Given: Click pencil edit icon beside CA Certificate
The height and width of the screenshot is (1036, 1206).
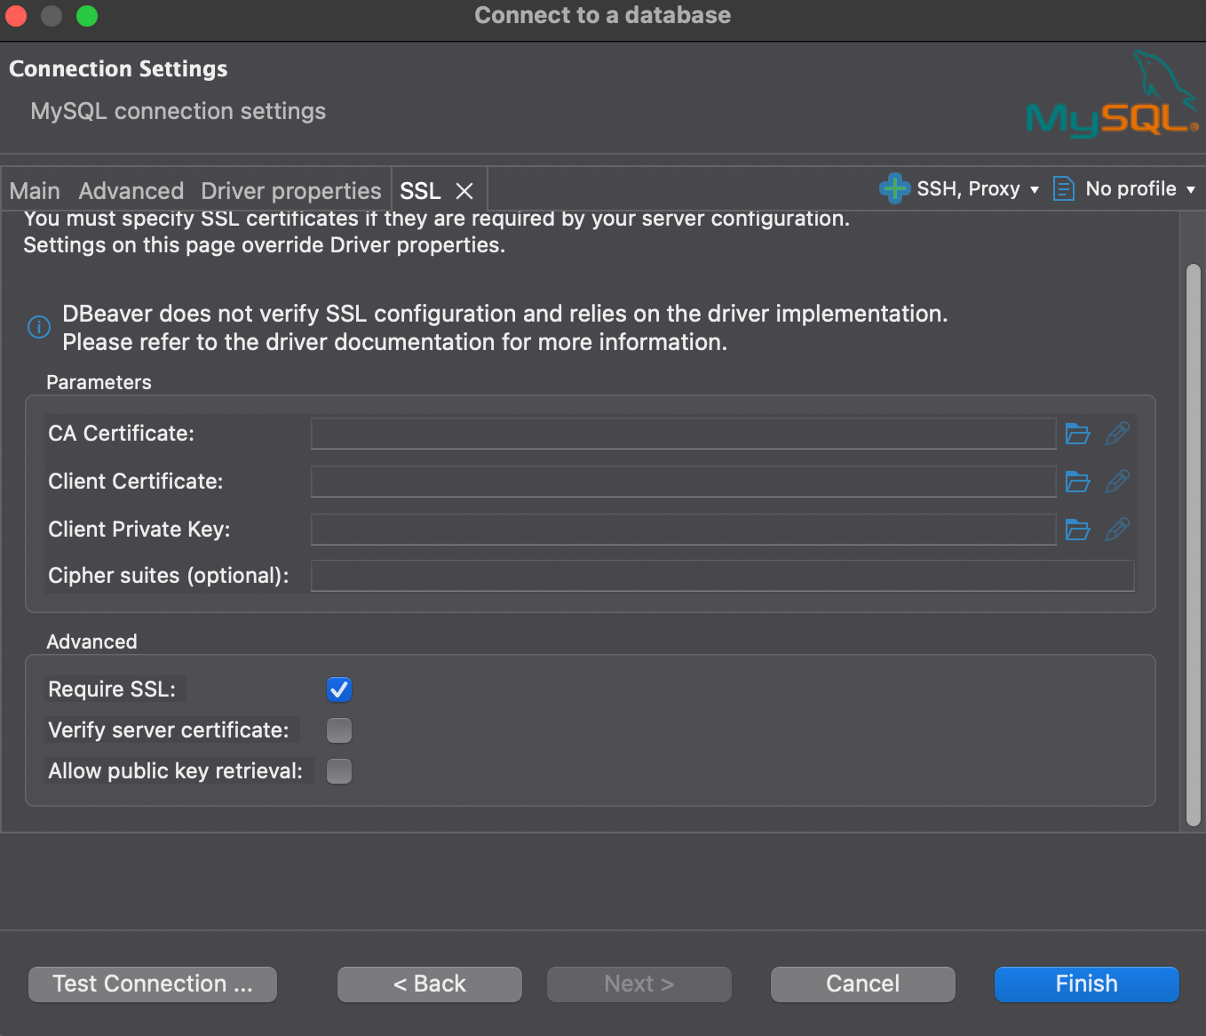Looking at the screenshot, I should (1117, 434).
